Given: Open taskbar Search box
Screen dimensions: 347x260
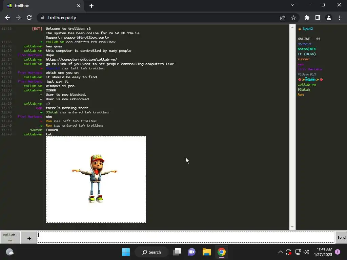Looking at the screenshot, I should coord(152,252).
